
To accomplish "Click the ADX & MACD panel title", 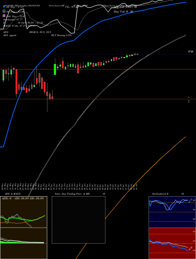I will tap(13, 194).
